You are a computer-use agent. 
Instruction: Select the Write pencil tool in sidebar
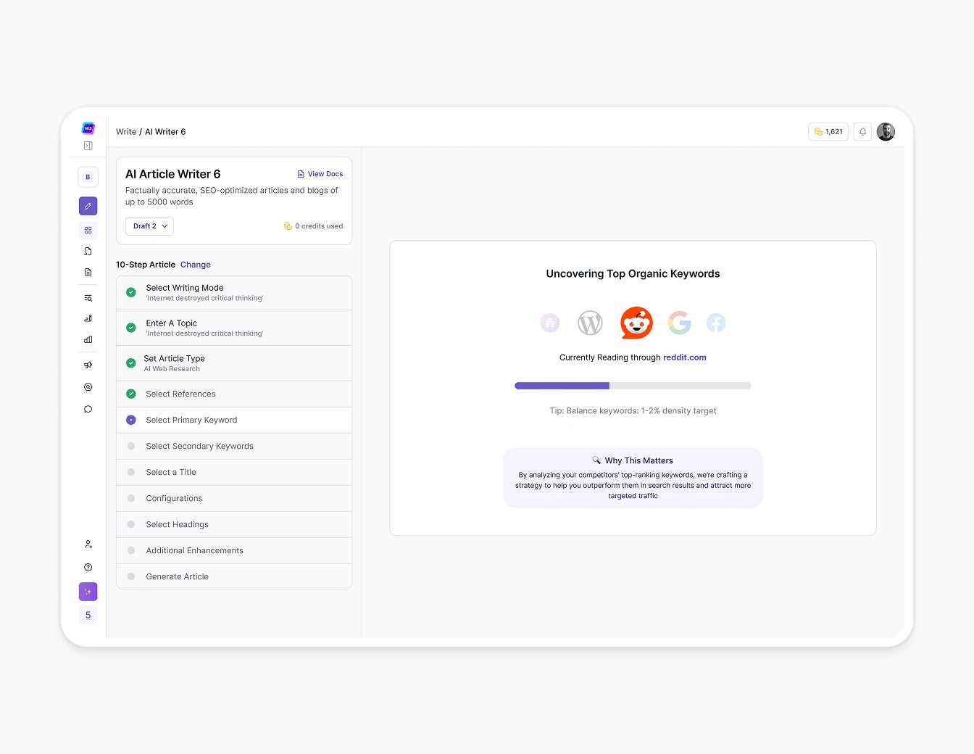point(88,206)
